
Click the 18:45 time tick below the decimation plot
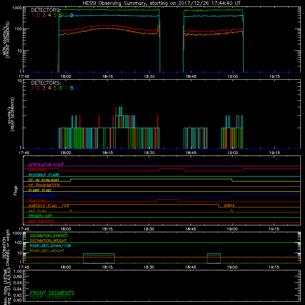tap(190, 267)
